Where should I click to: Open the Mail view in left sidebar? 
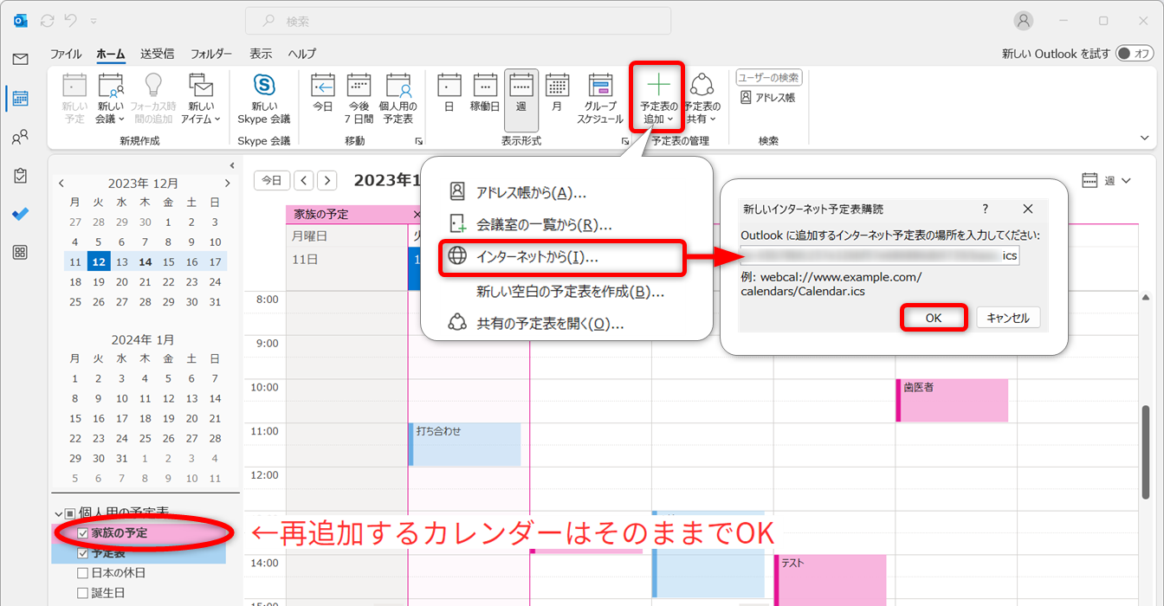tap(20, 59)
